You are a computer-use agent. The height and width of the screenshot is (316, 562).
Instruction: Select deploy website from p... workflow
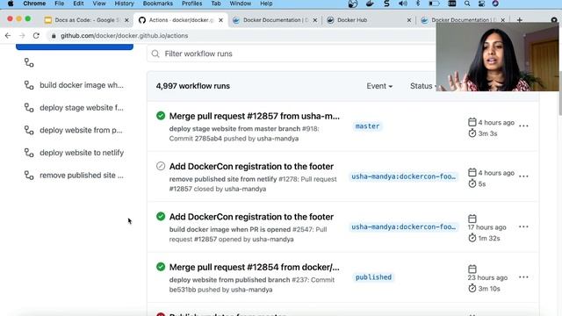coord(81,131)
